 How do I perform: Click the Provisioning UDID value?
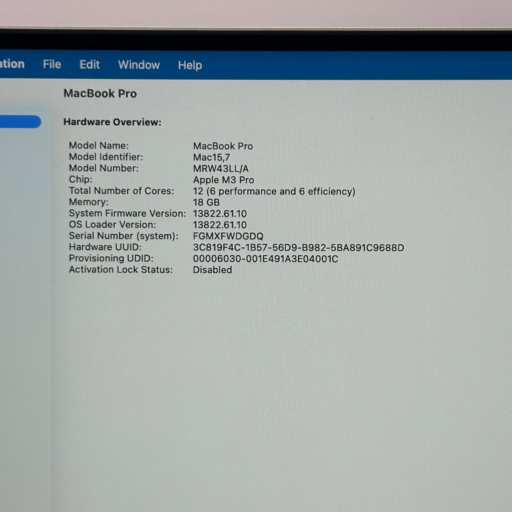coord(265,259)
